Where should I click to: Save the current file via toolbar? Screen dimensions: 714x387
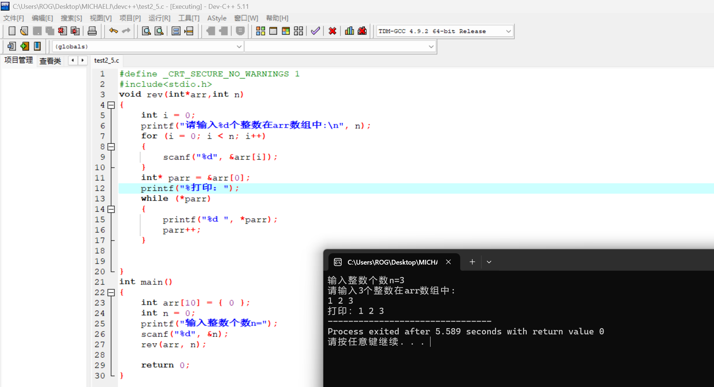[x=37, y=31]
